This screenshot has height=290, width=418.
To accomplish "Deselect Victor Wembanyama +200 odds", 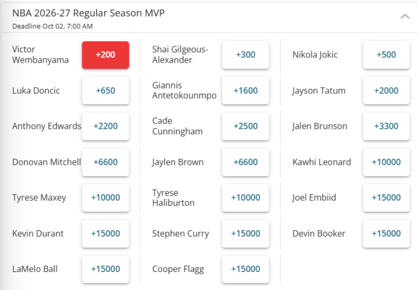I will pyautogui.click(x=106, y=55).
